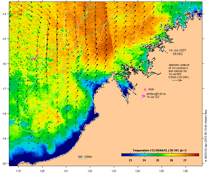Click the 0.5m/s (1kt 24h) label

tap(179, 77)
